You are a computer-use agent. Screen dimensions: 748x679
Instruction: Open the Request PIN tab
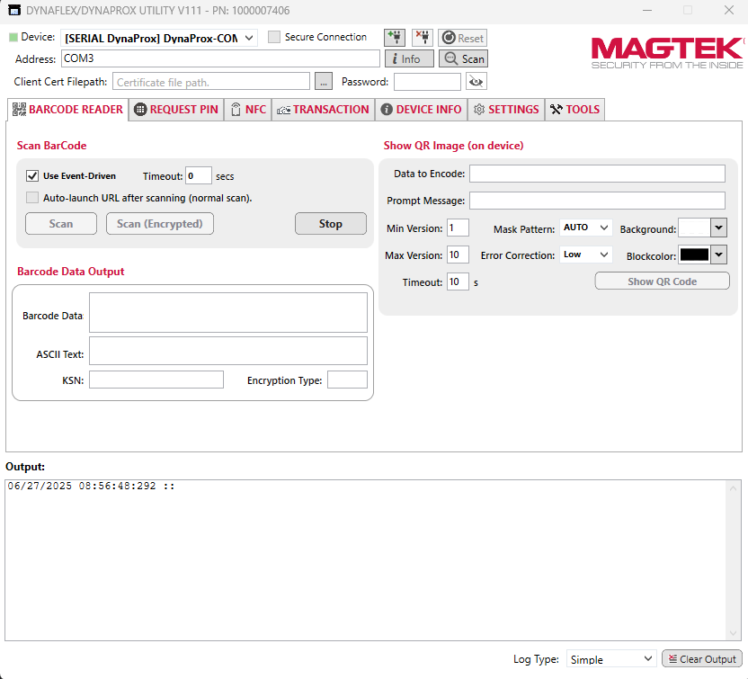(x=176, y=110)
